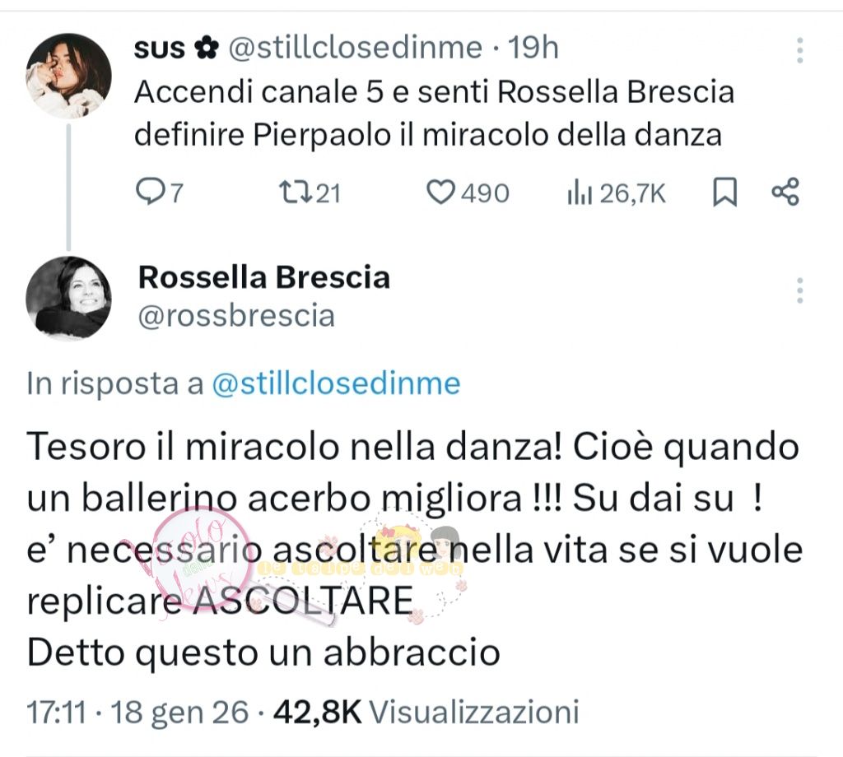Open Rossella Brescia's profile avatar
843x757 pixels.
pos(68,297)
